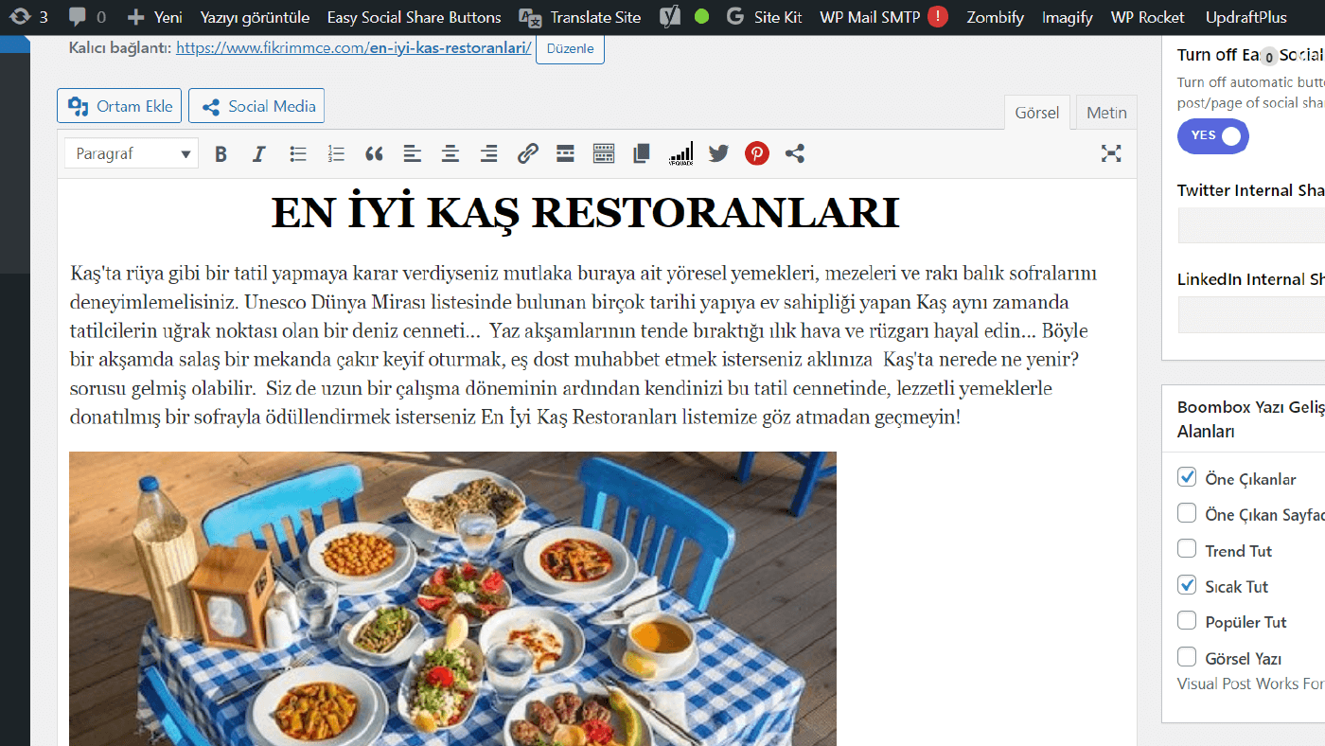Click the Twitter bird toolbar icon

point(718,153)
